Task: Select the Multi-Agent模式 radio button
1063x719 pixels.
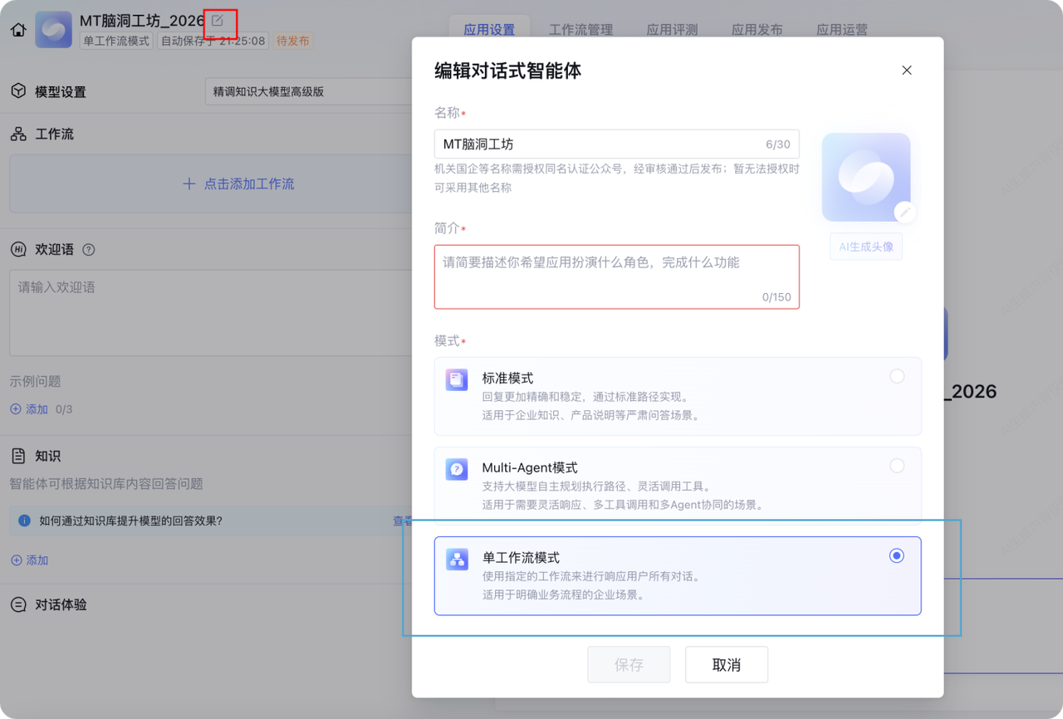Action: click(x=897, y=466)
